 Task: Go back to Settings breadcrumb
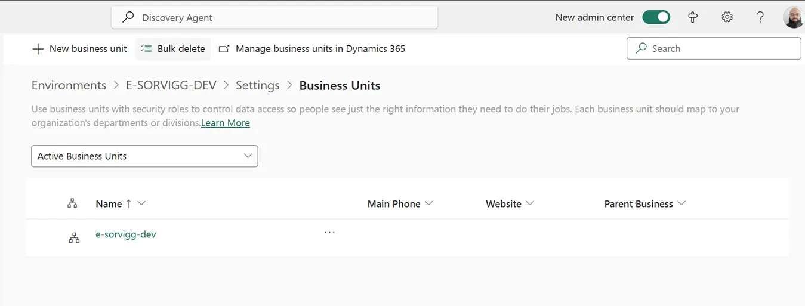pyautogui.click(x=257, y=85)
